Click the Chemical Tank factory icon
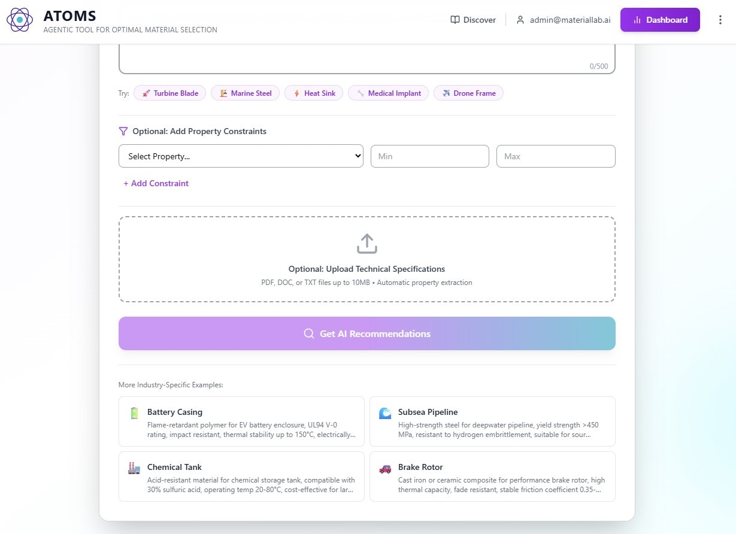Image resolution: width=736 pixels, height=534 pixels. coord(134,468)
